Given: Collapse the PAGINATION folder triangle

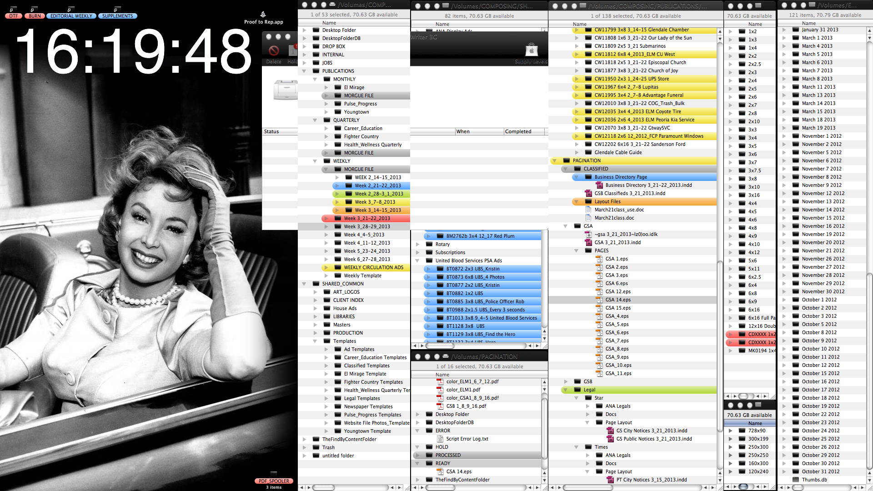Looking at the screenshot, I should (x=554, y=161).
